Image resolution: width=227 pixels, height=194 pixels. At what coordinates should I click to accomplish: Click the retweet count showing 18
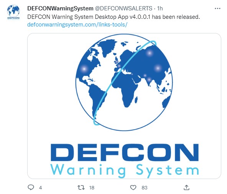pos(92,188)
